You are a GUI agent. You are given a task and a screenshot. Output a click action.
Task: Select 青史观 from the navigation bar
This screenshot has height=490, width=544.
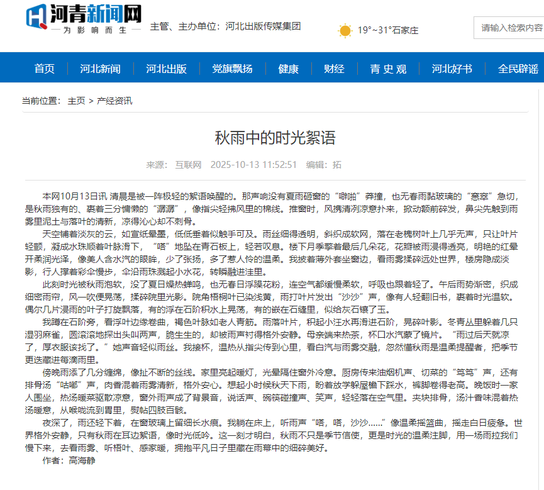tap(388, 69)
